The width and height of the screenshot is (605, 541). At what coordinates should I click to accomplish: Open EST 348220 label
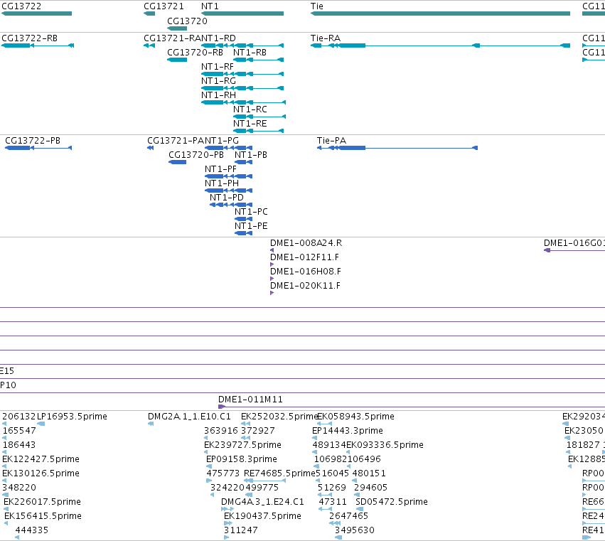click(x=19, y=488)
